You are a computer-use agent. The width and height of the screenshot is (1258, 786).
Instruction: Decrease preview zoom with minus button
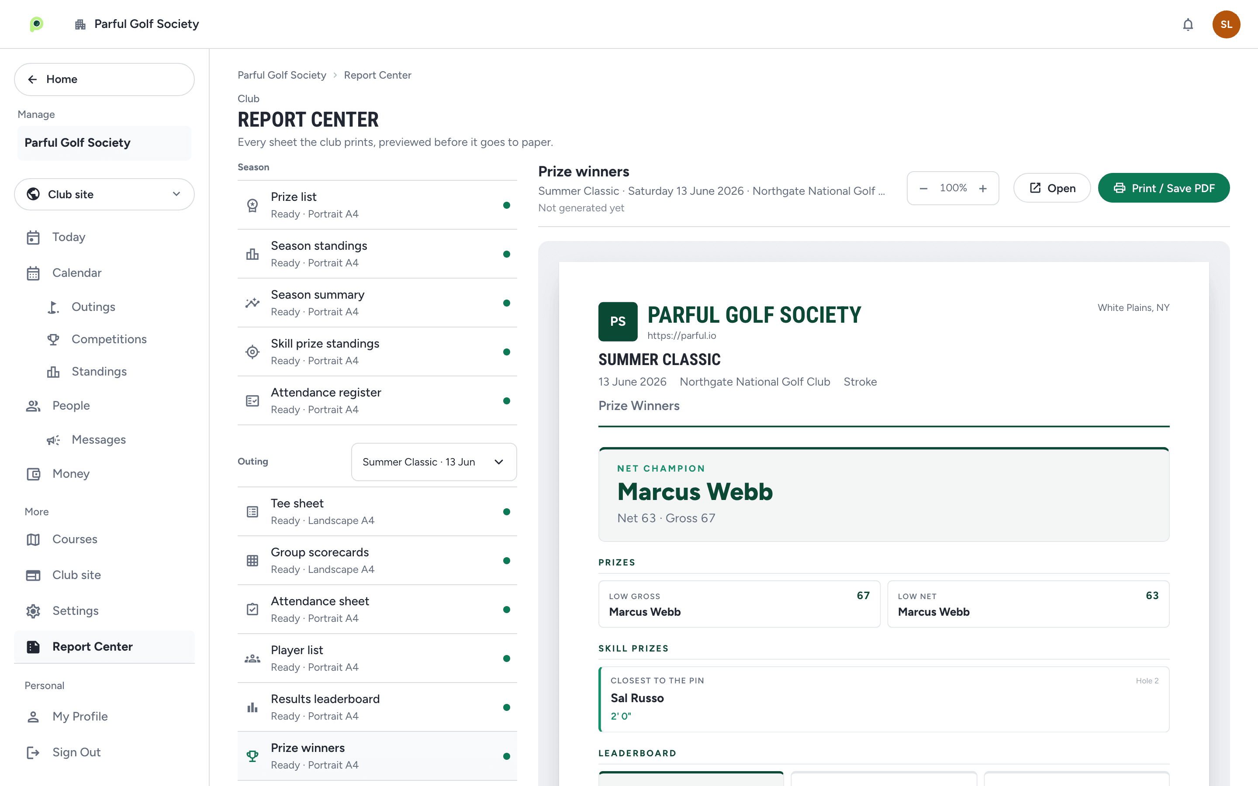[x=923, y=188]
